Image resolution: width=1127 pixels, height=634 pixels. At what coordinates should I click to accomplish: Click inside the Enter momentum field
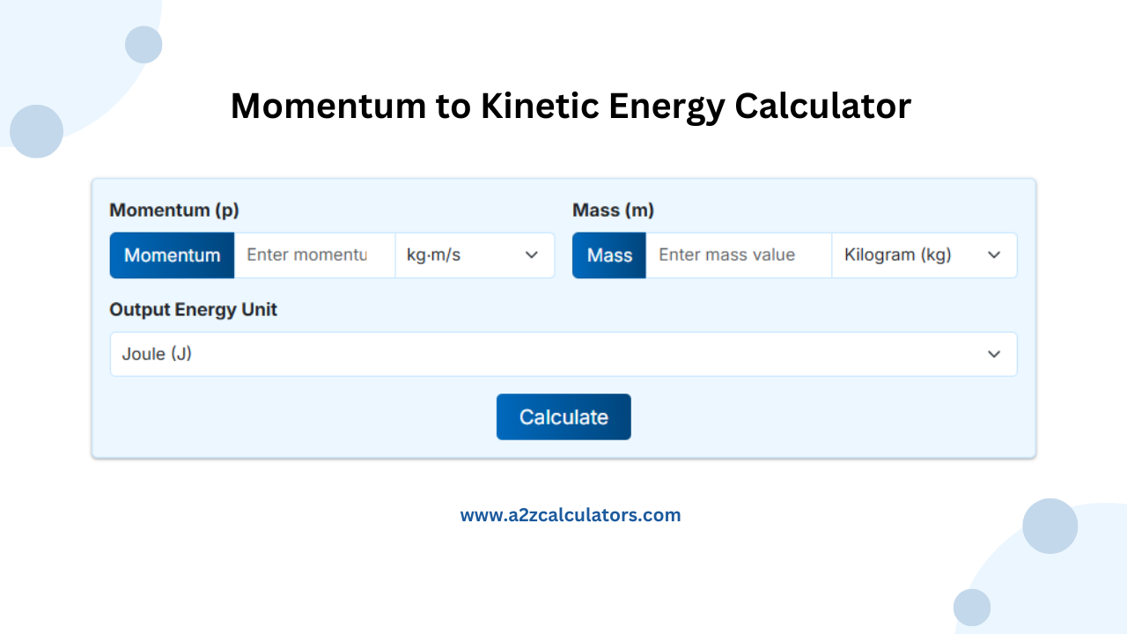pyautogui.click(x=313, y=255)
